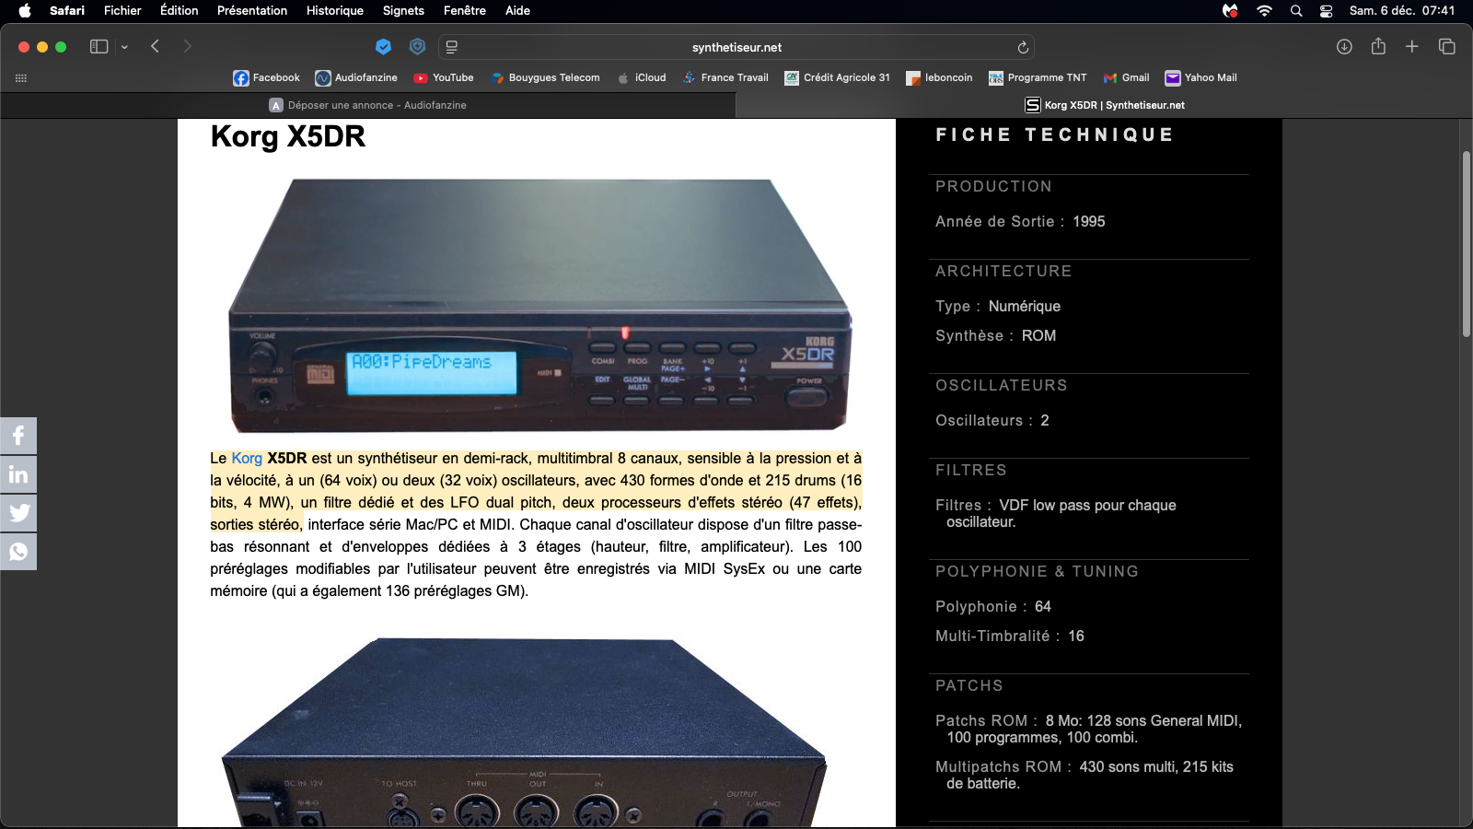
Task: Click the Patchs ROM 8 Mo entry
Action: 1089,730
